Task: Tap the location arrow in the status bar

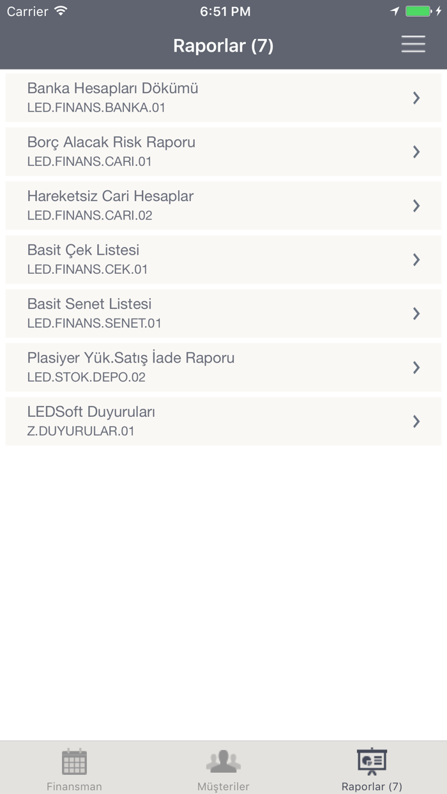Action: pyautogui.click(x=396, y=11)
